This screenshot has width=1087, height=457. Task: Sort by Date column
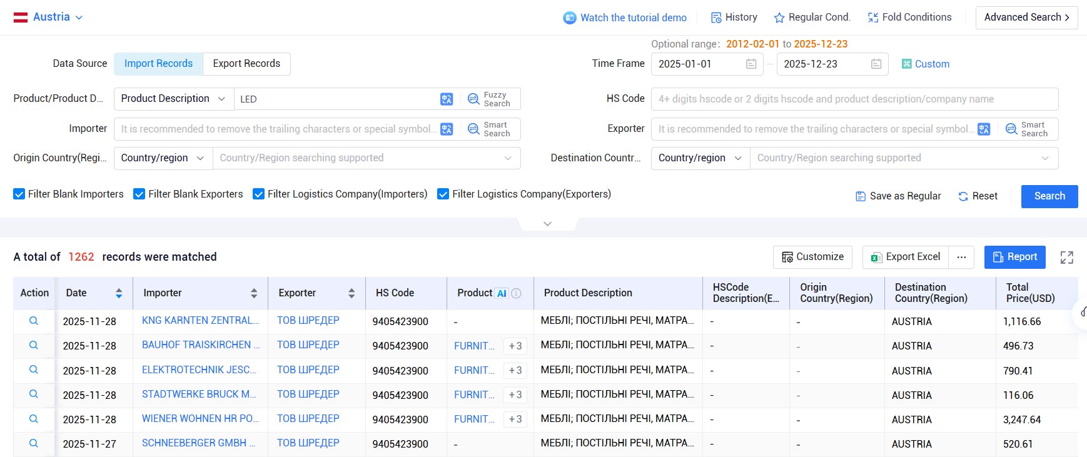pyautogui.click(x=119, y=293)
